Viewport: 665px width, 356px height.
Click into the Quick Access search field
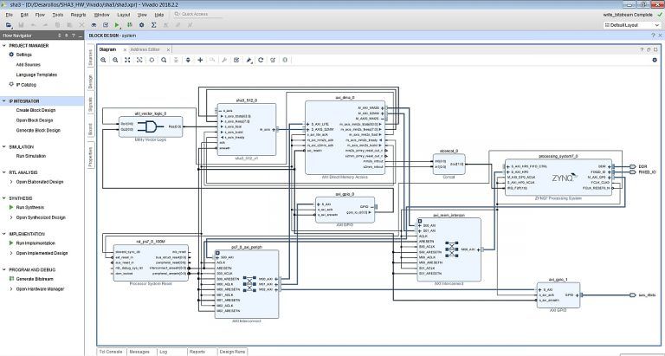coord(197,14)
